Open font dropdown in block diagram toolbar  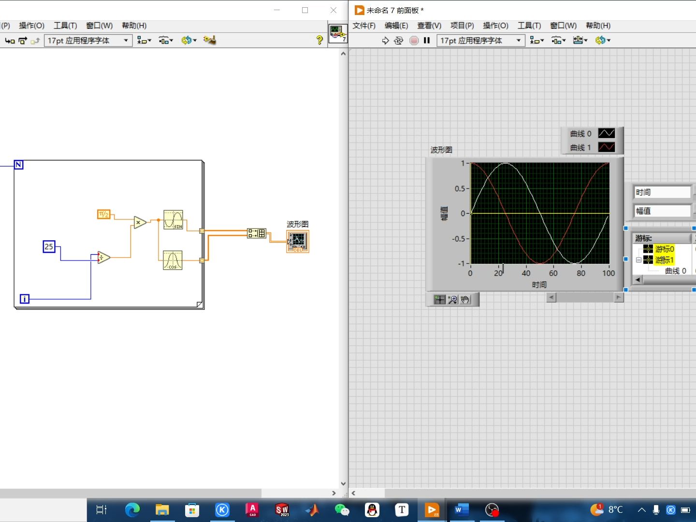88,41
